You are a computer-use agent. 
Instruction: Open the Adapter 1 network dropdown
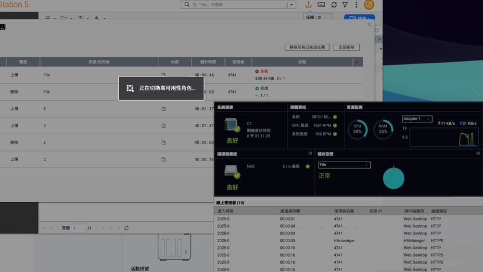point(417,119)
